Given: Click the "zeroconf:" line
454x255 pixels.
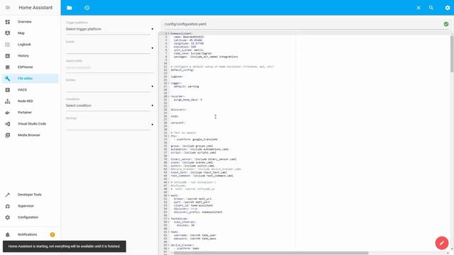Looking at the screenshot, I should pyautogui.click(x=177, y=123).
